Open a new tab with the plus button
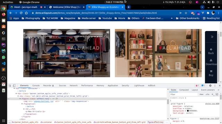This screenshot has width=222, height=124. (129, 7)
